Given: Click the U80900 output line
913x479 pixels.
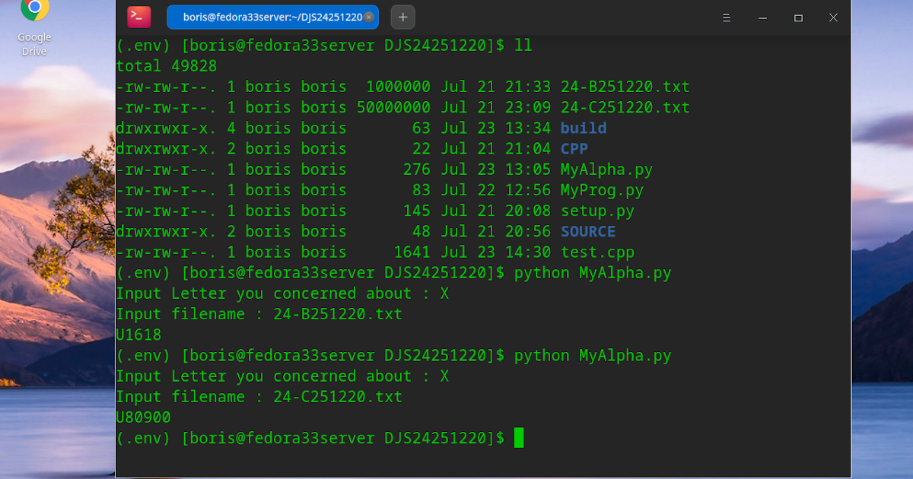Looking at the screenshot, I should point(142,417).
